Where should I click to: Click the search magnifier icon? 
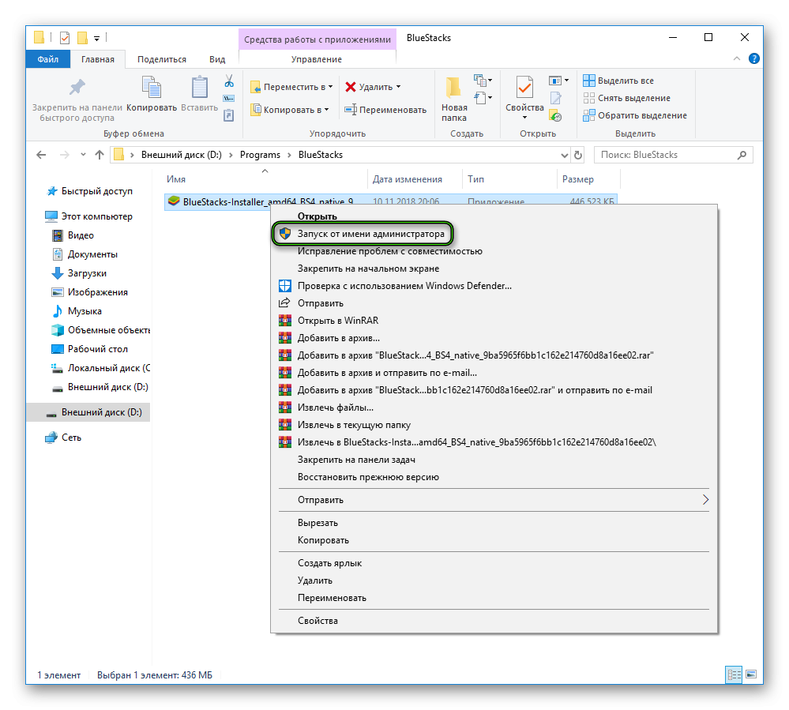[742, 155]
